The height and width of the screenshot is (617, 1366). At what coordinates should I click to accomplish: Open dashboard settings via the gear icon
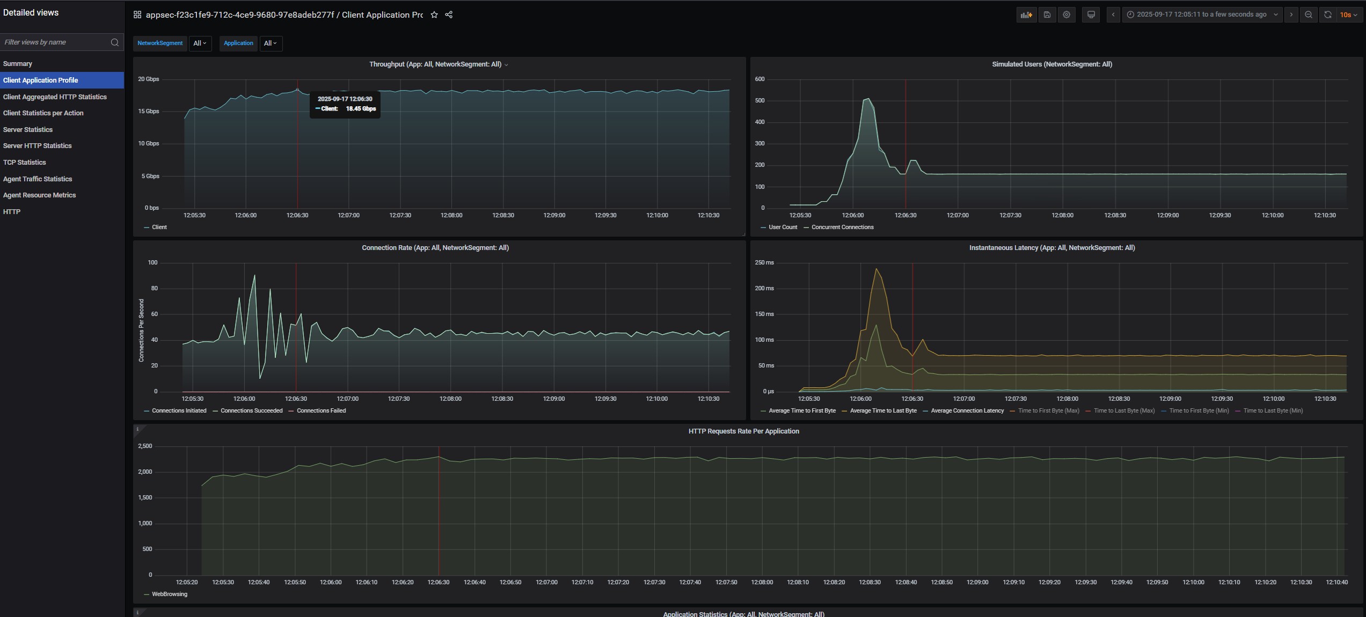point(1066,15)
